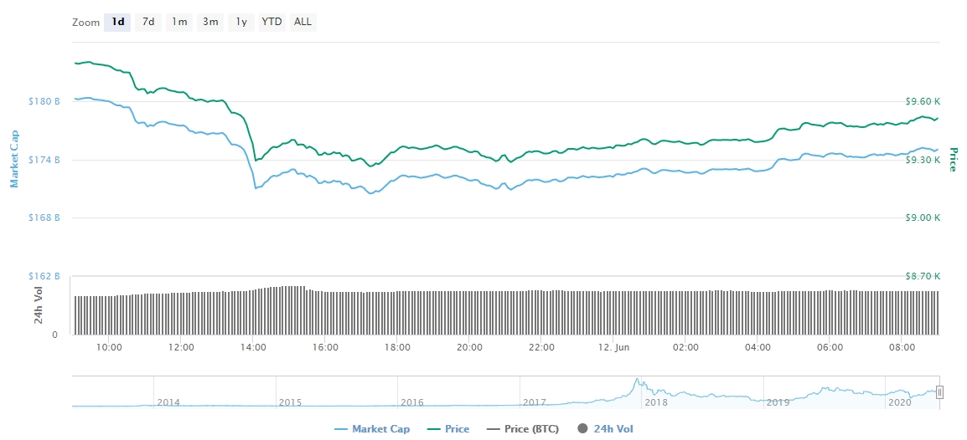The height and width of the screenshot is (440, 967).
Task: Click 2015 label in navigator timeline
Action: click(290, 402)
